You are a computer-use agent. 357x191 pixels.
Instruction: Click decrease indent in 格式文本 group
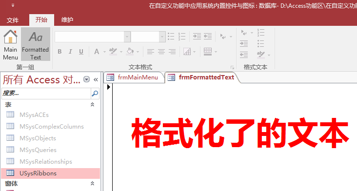244,55
